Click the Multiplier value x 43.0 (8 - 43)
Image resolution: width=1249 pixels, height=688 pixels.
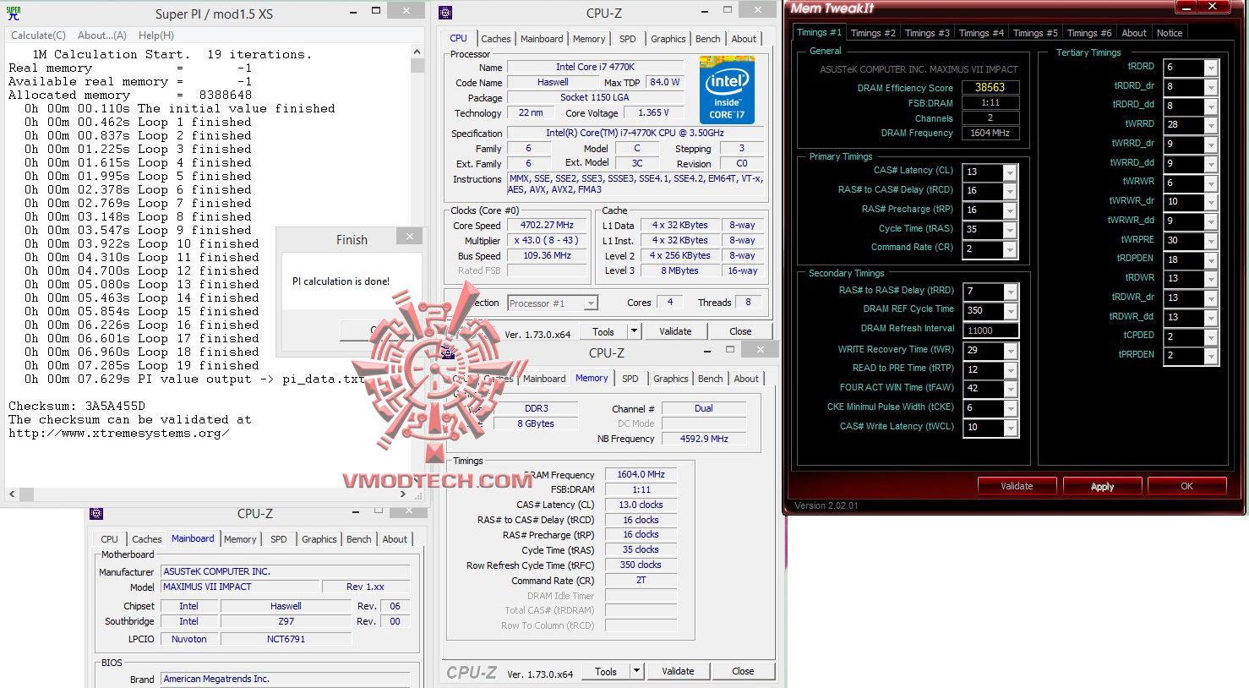[547, 241]
